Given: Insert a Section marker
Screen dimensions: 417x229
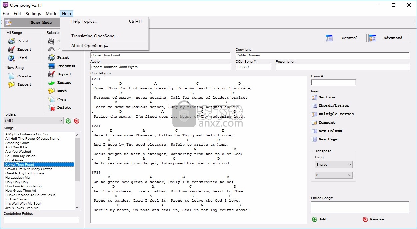Looking at the screenshot, I should [x=323, y=97].
